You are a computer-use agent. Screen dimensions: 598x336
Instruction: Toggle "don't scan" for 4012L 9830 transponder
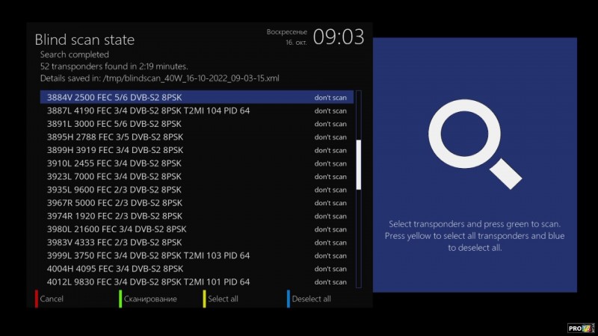330,282
